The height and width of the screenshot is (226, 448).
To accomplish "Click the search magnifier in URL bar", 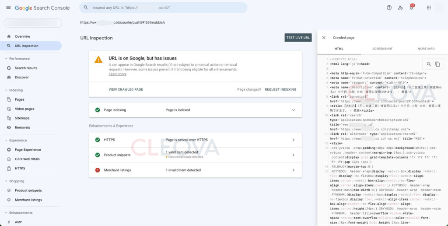I will coord(86,8).
